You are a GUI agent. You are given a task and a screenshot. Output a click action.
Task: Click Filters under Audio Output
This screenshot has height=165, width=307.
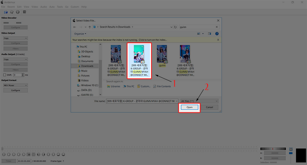[15, 70]
